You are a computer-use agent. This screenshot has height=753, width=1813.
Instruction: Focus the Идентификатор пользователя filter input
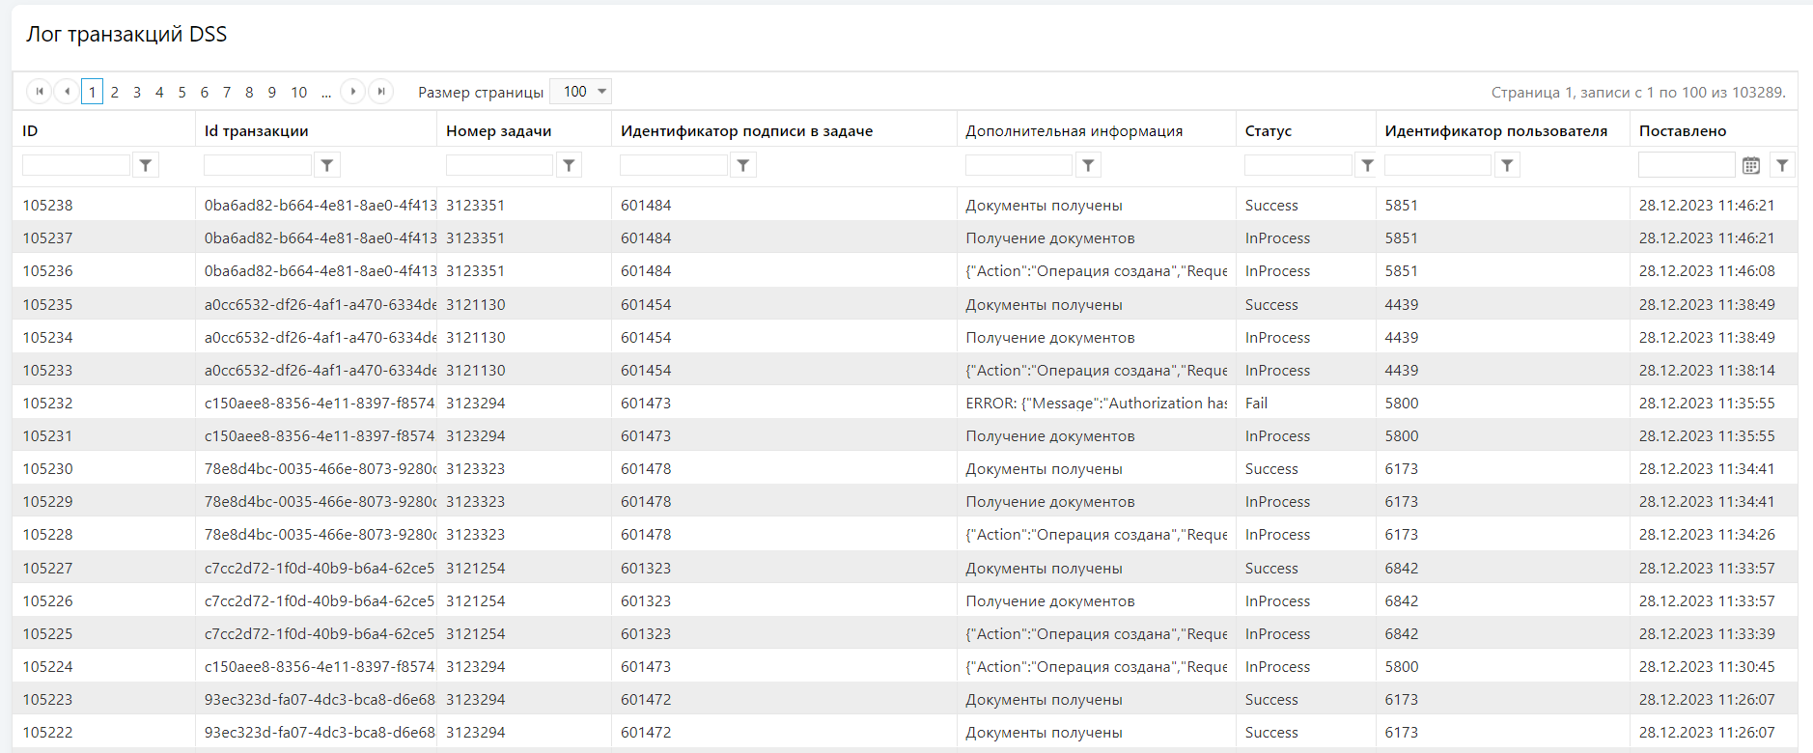[x=1437, y=165]
